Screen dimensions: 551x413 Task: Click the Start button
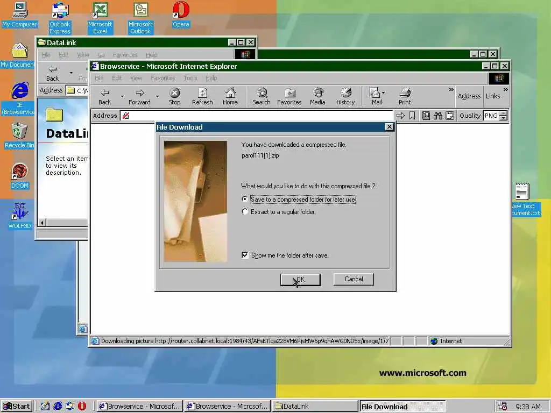pyautogui.click(x=17, y=407)
